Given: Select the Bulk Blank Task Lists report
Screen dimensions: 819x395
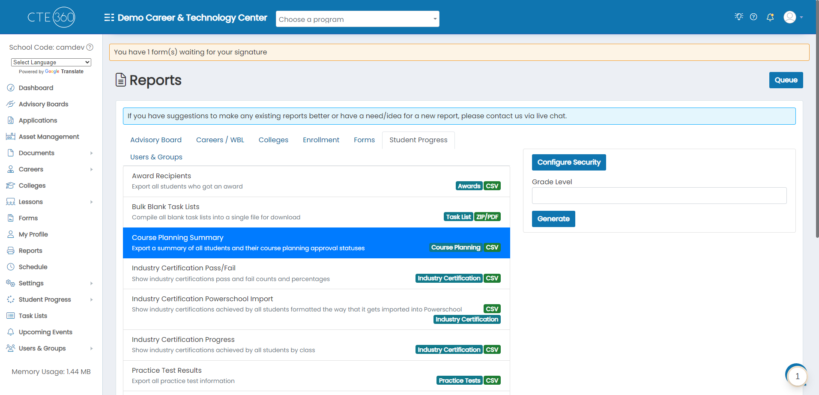Looking at the screenshot, I should click(x=317, y=212).
